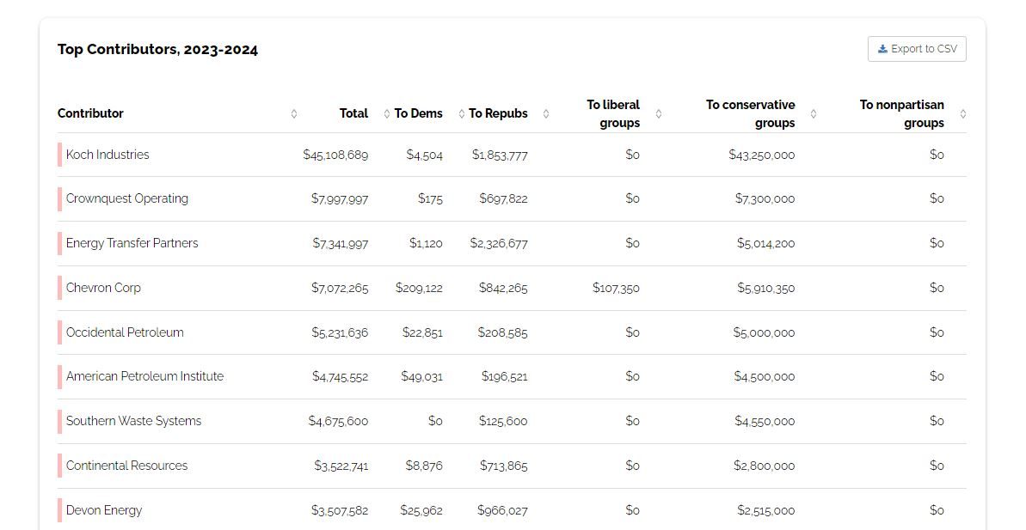The image size is (1026, 530).
Task: Select Occidental Petroleum in the table
Action: pyautogui.click(x=125, y=332)
